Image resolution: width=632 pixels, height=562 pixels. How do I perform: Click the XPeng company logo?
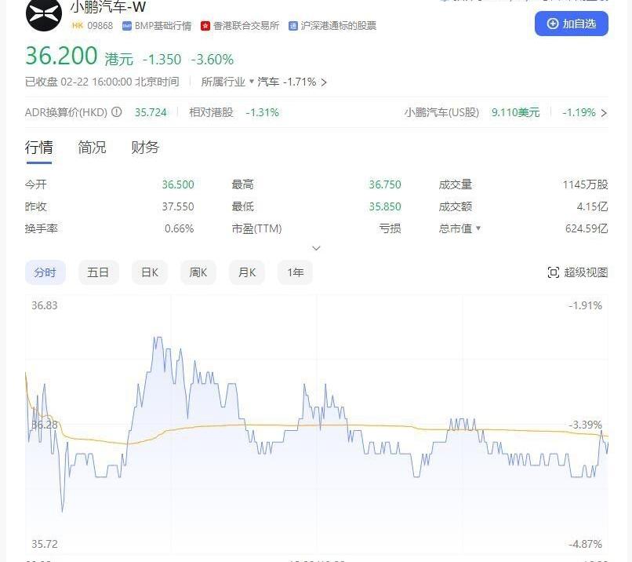click(44, 14)
